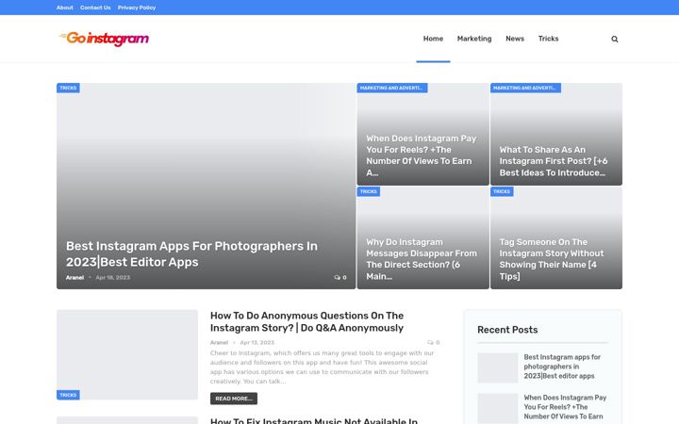The height and width of the screenshot is (424, 679).
Task: Click author Aranel on featured post
Action: tap(75, 277)
